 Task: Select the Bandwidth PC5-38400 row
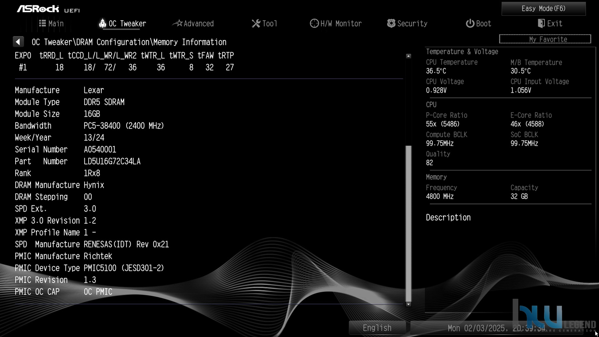[89, 126]
